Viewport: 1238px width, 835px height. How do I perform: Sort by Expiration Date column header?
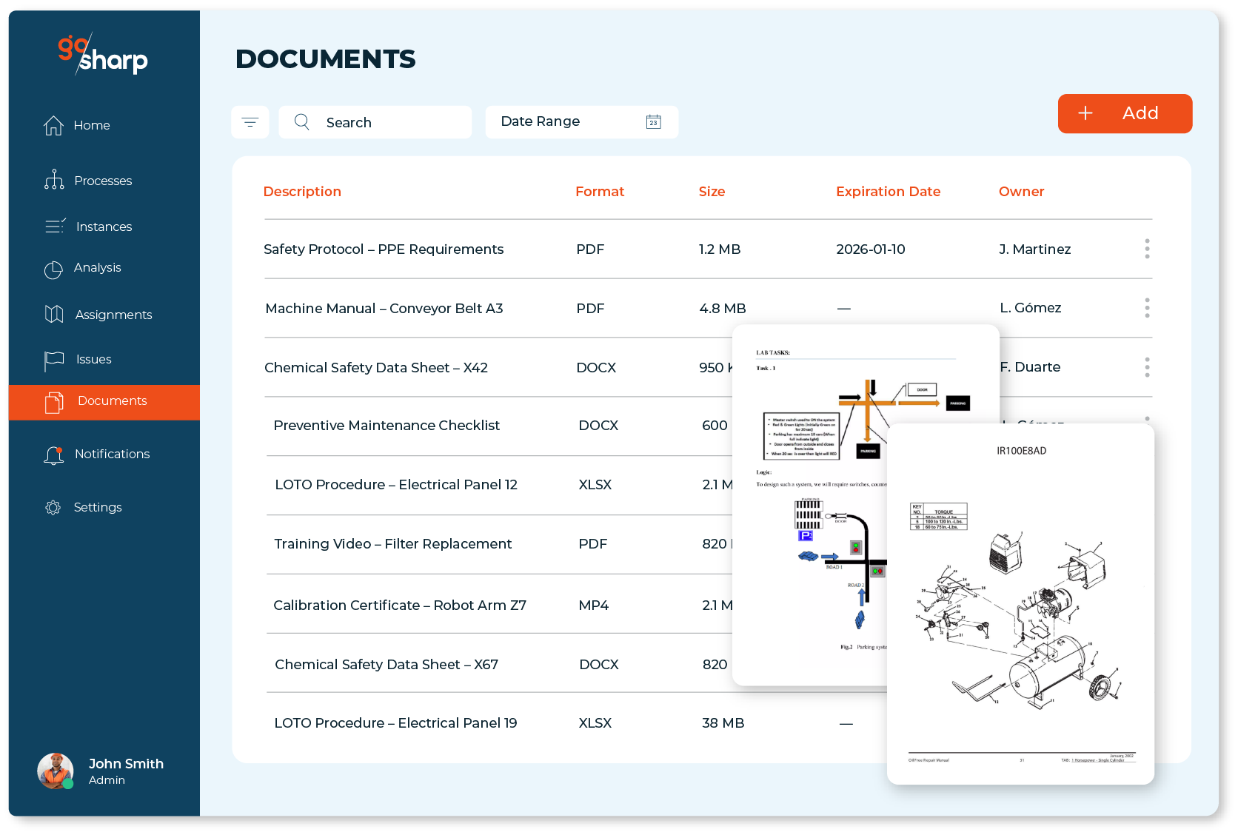tap(888, 192)
